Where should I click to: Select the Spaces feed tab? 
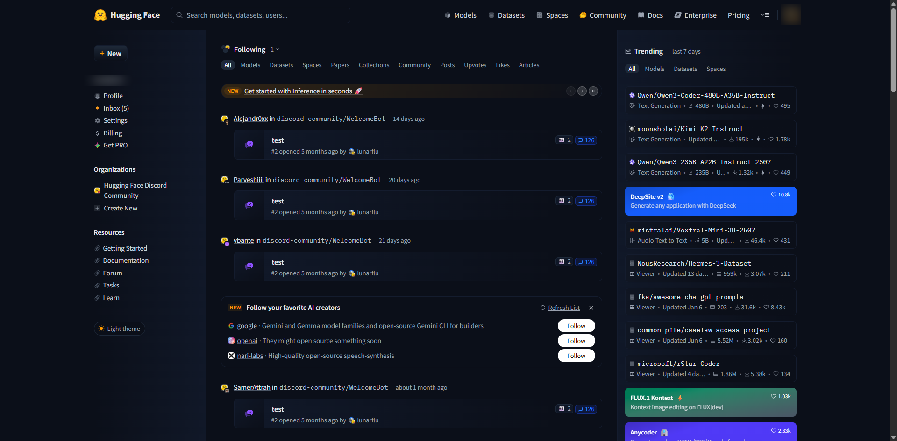click(x=312, y=65)
